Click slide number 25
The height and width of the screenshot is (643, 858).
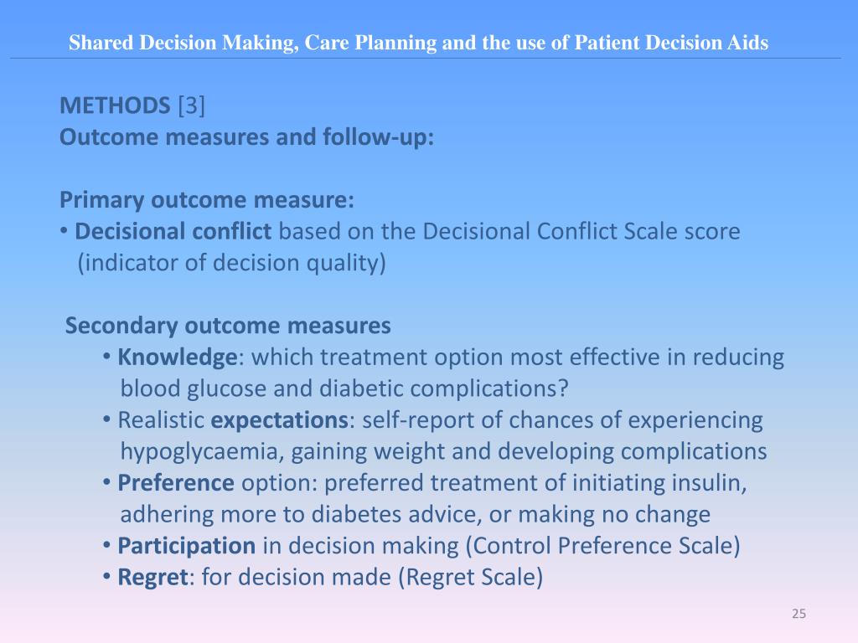coord(799,614)
